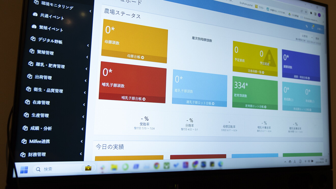Expand the 衛生・品質管理 chevron
The image size is (336, 189).
85,93
